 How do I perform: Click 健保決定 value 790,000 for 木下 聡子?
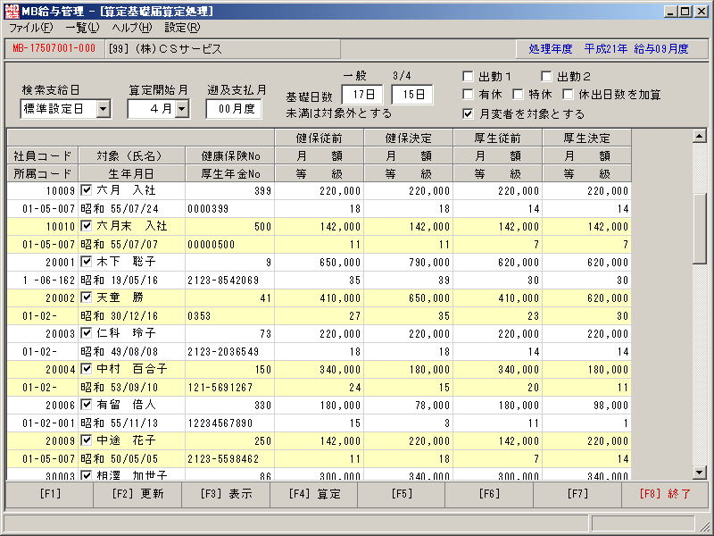[409, 262]
